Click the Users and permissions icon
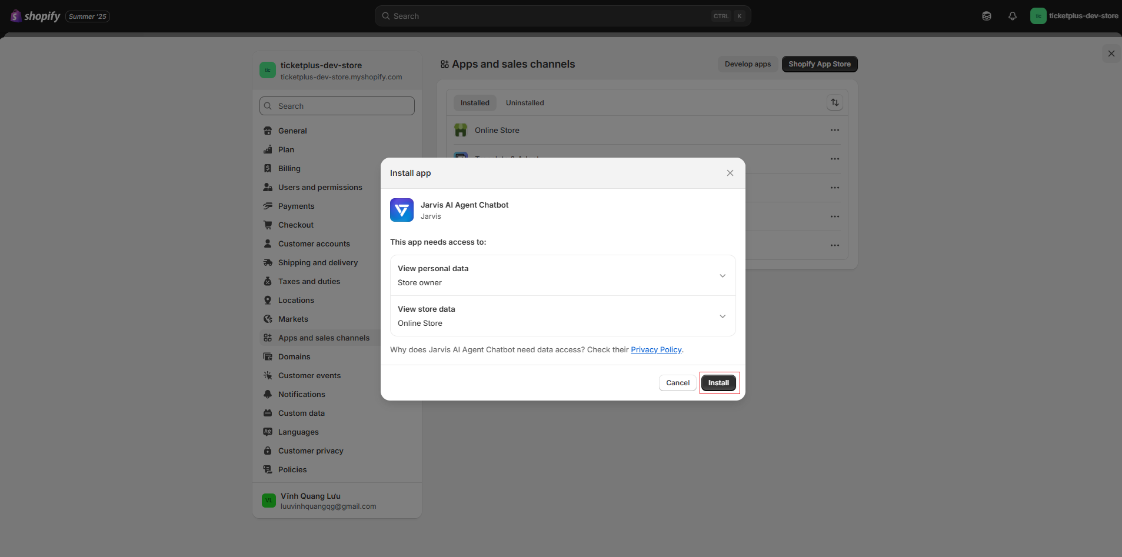This screenshot has width=1122, height=557. coord(268,187)
